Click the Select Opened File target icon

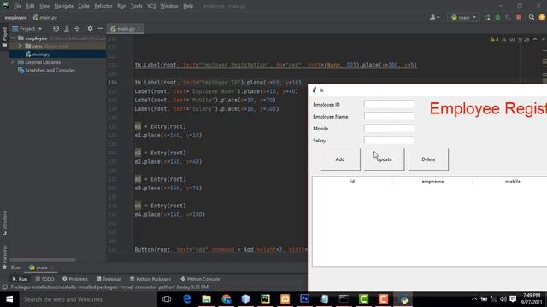(56, 28)
